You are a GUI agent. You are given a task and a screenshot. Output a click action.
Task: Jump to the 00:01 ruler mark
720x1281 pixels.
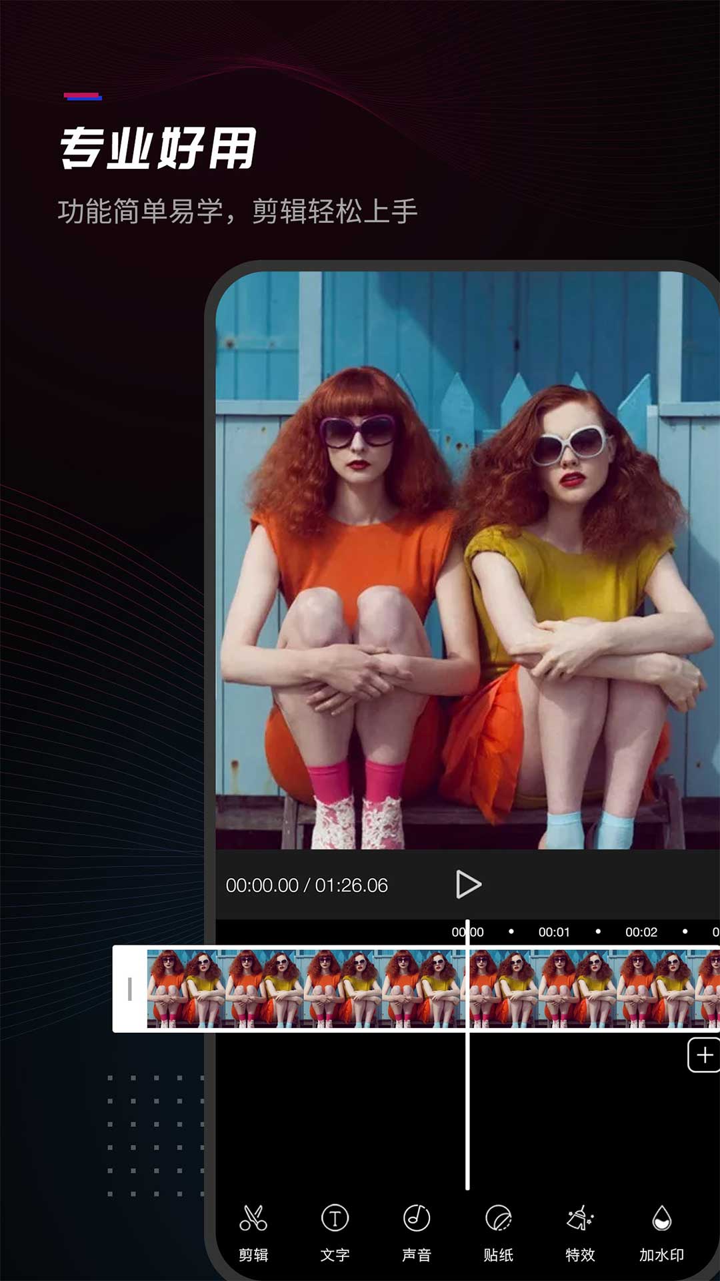[x=554, y=932]
